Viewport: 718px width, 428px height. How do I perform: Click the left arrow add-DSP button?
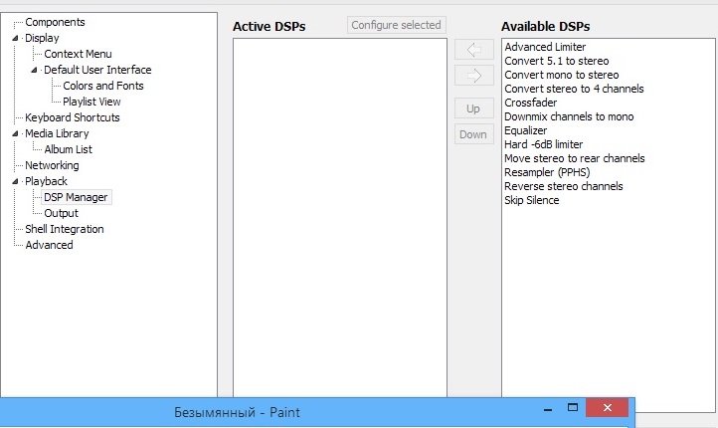(x=473, y=49)
